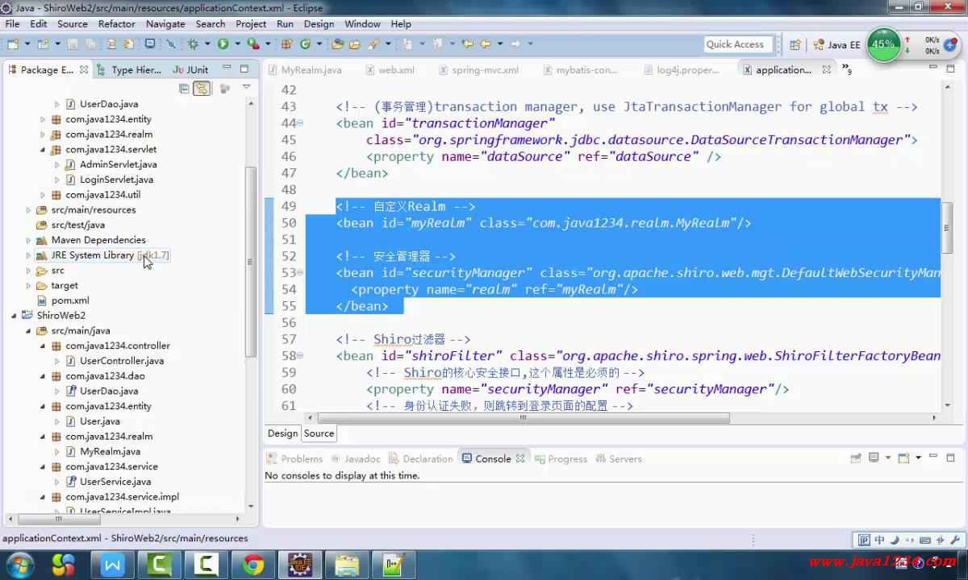This screenshot has height=580, width=968.
Task: Show hidden editor tabs list (»9)
Action: click(x=846, y=69)
